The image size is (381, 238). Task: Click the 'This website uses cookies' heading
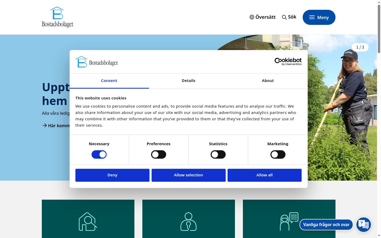coord(101,98)
